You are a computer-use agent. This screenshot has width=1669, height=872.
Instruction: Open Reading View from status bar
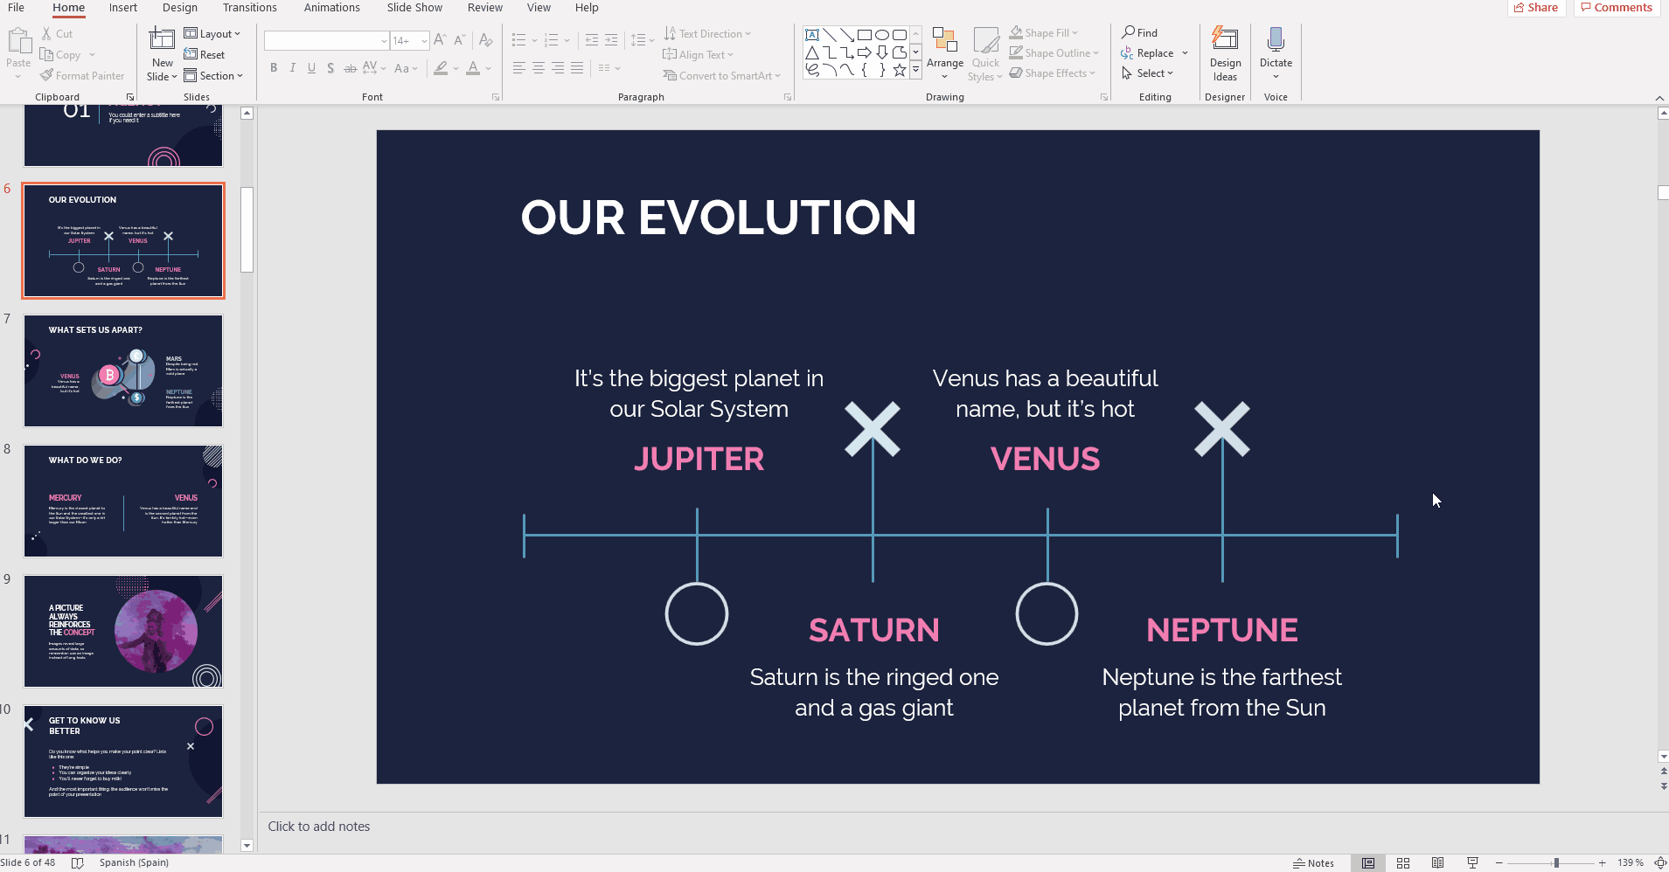(x=1438, y=863)
